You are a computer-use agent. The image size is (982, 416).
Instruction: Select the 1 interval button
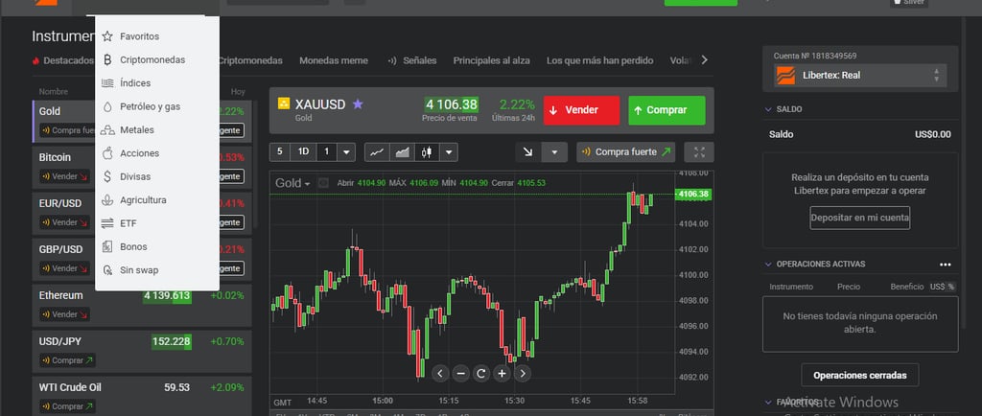(x=326, y=152)
